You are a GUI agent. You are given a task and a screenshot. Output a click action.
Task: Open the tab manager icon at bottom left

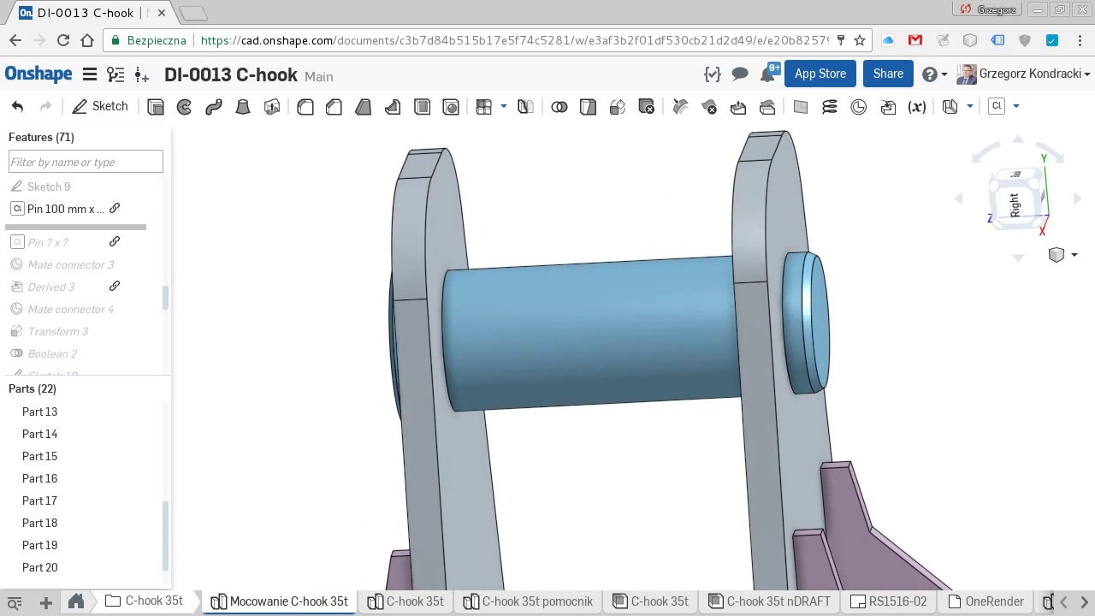(15, 601)
